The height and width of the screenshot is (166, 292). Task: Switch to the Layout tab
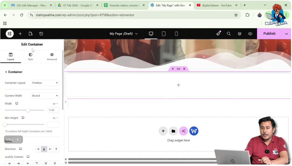[x=11, y=57]
